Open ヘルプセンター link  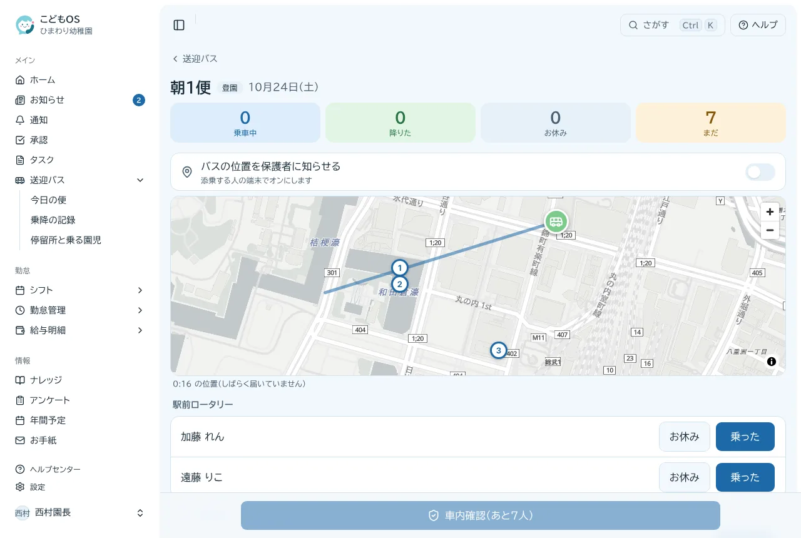80,469
